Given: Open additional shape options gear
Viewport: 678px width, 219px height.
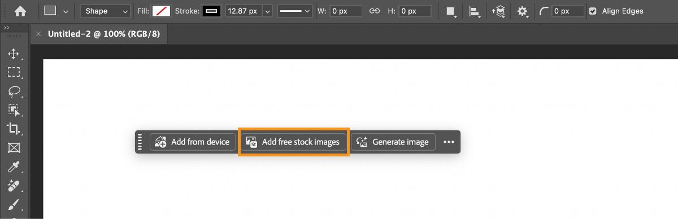Looking at the screenshot, I should [523, 11].
